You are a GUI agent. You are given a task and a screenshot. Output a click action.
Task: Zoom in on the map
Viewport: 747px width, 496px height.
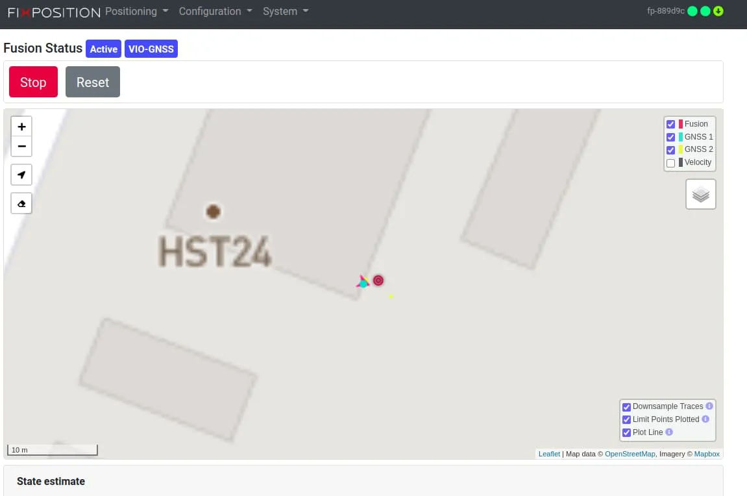[21, 127]
